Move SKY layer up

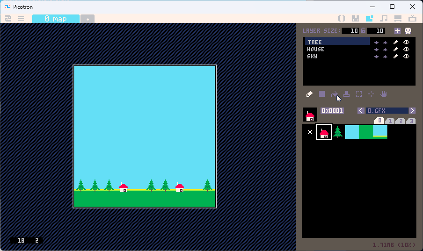tap(385, 57)
